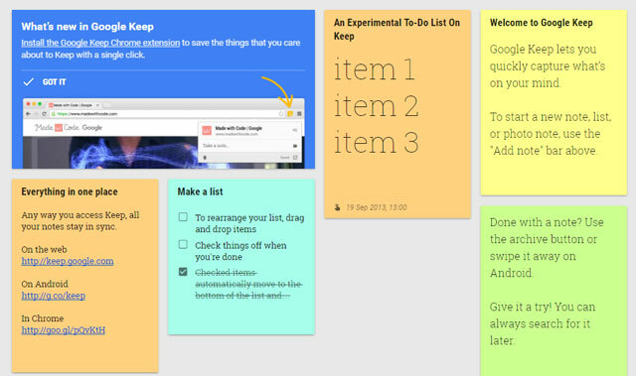The width and height of the screenshot is (636, 376).
Task: Select the green "Done with a note?" card
Action: coord(554,291)
